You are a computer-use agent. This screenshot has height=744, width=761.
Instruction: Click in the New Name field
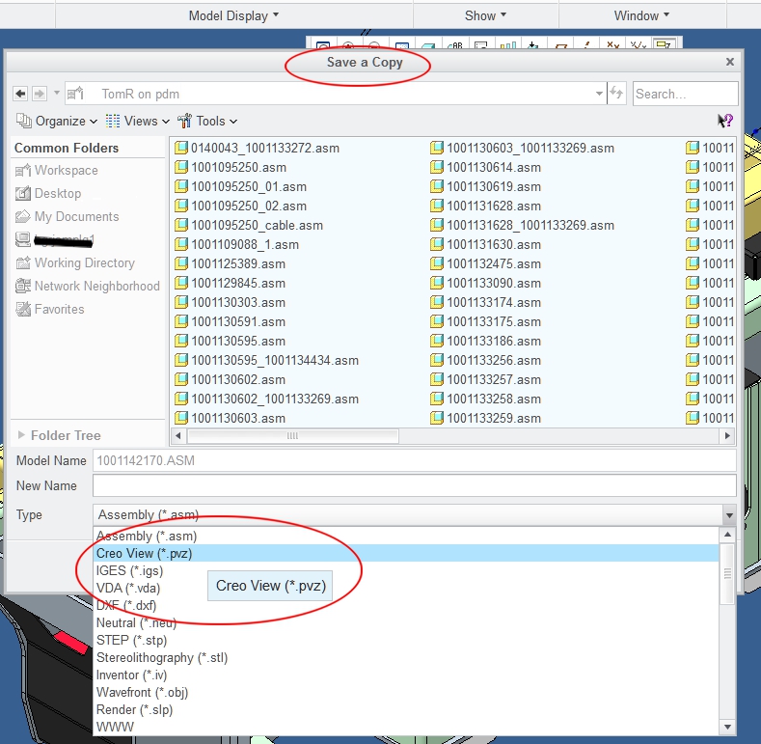[415, 485]
